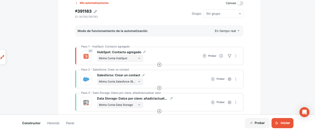
Task: Open the three-dot menu of the Salesforce step
Action: (236, 79)
